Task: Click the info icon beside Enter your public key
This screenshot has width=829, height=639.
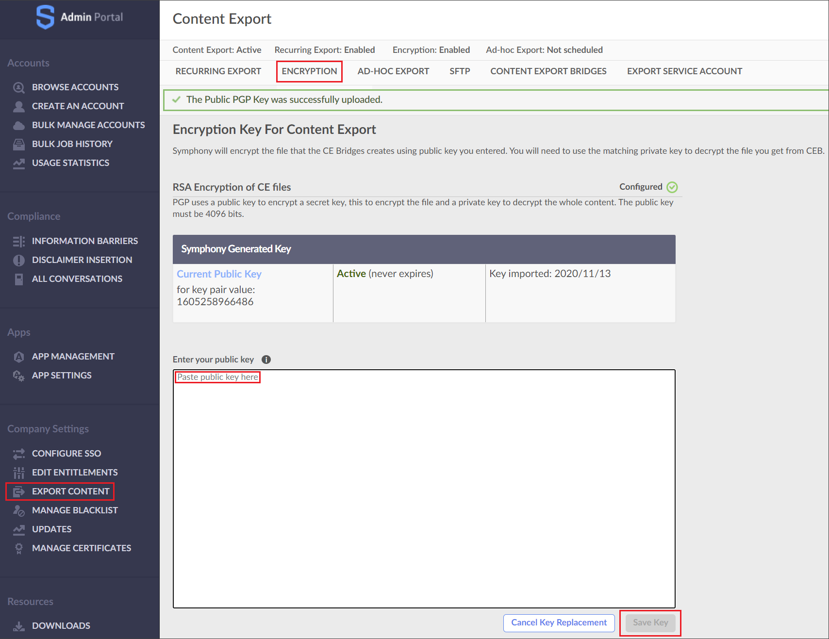Action: [x=266, y=360]
